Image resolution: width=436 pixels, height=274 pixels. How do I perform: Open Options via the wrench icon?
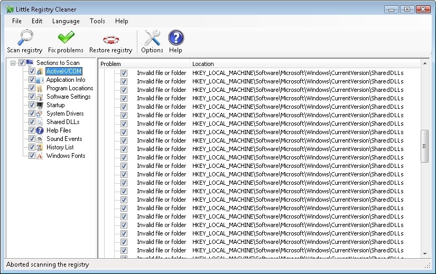click(152, 37)
